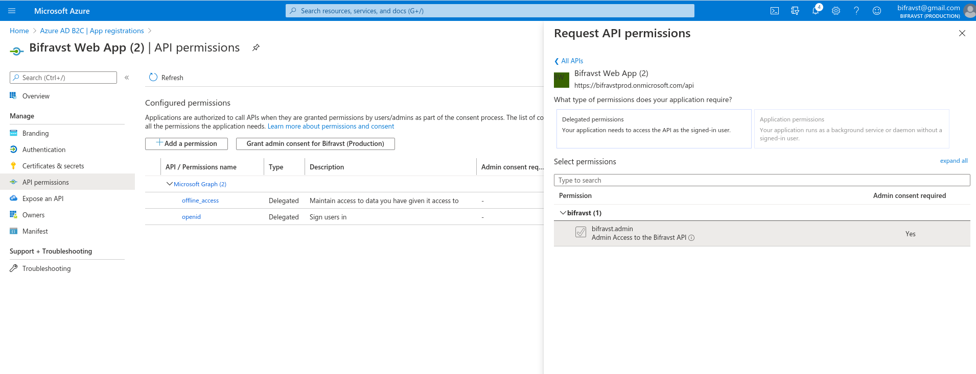Screen dimensions: 976x374
Task: Open the notifications bell
Action: (816, 11)
